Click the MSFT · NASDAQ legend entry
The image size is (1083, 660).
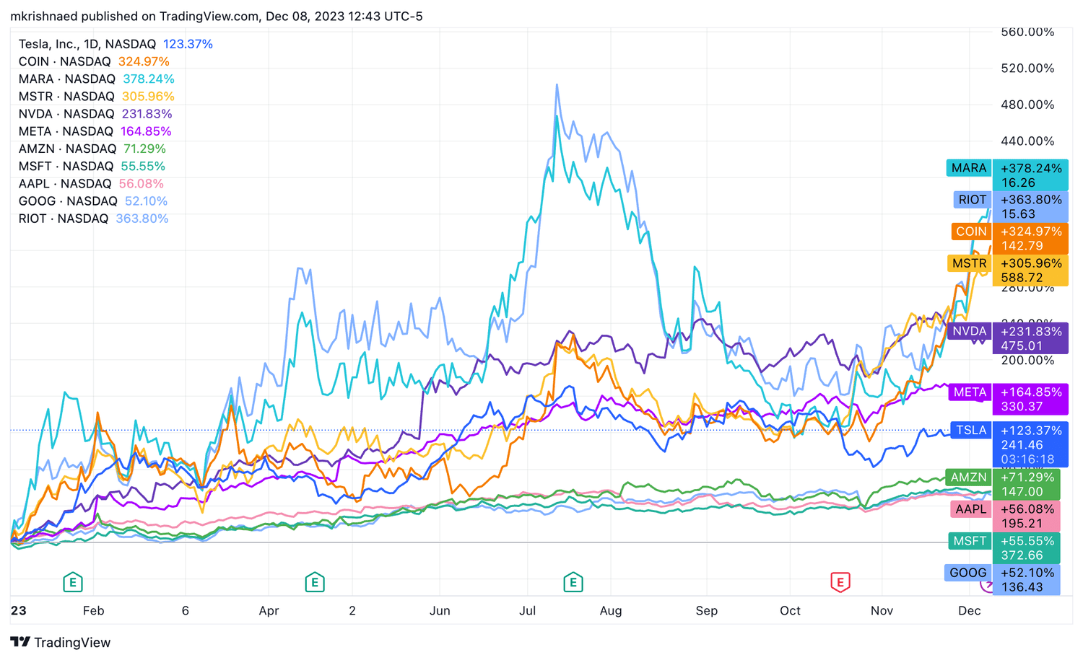[x=66, y=166]
